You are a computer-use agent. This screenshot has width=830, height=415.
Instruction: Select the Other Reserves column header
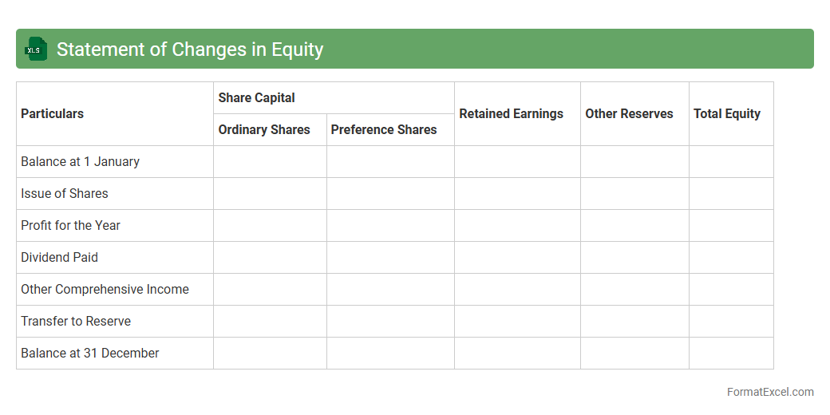[x=629, y=114]
